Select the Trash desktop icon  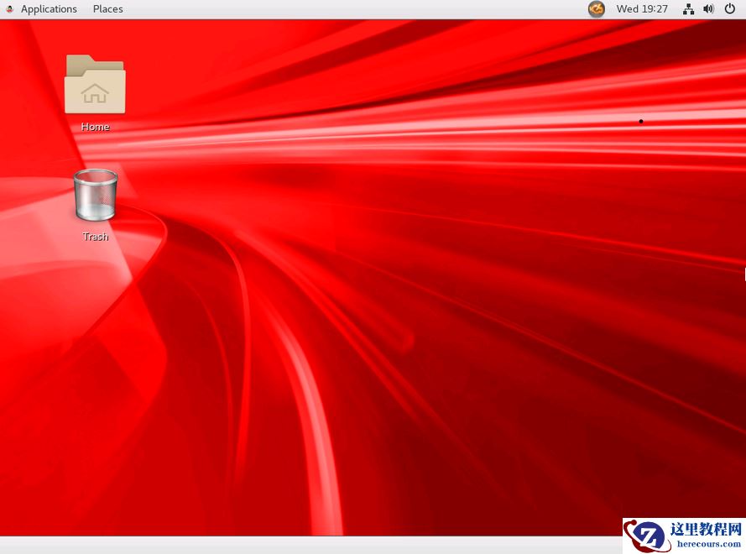click(x=96, y=195)
